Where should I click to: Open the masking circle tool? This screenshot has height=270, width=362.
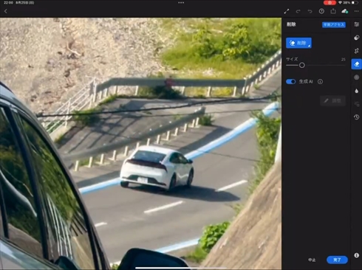point(357,77)
